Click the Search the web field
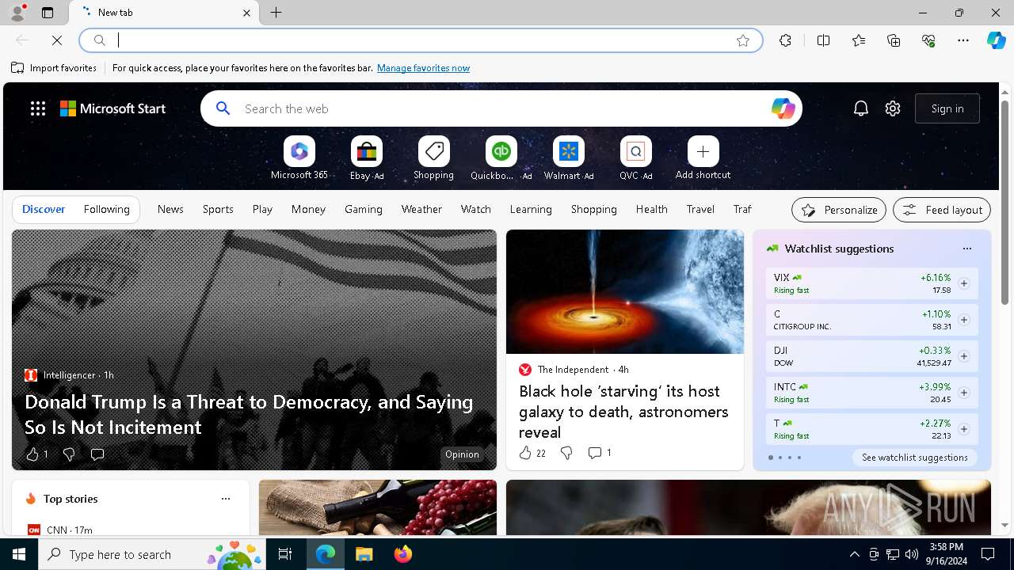 [501, 108]
